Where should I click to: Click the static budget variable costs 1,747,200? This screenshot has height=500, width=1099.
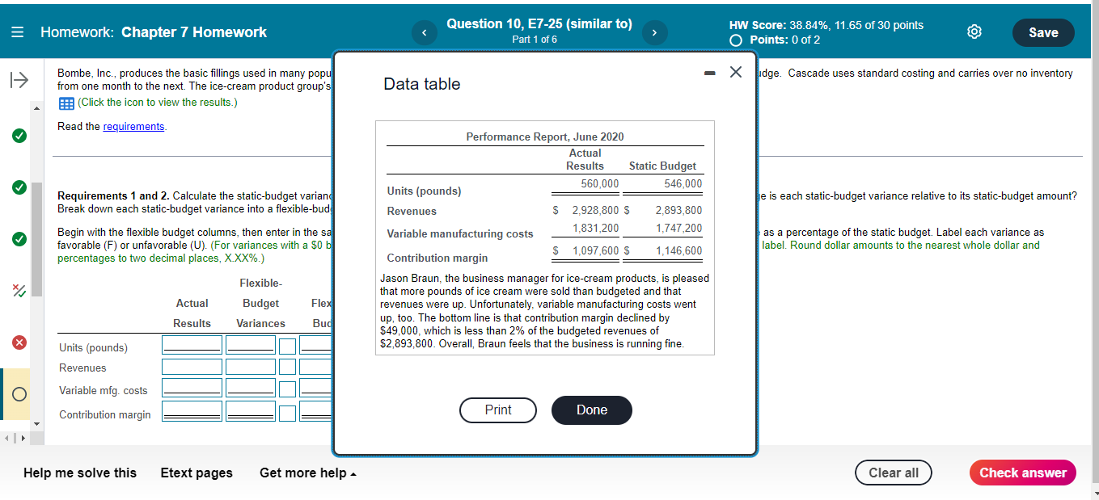point(679,229)
